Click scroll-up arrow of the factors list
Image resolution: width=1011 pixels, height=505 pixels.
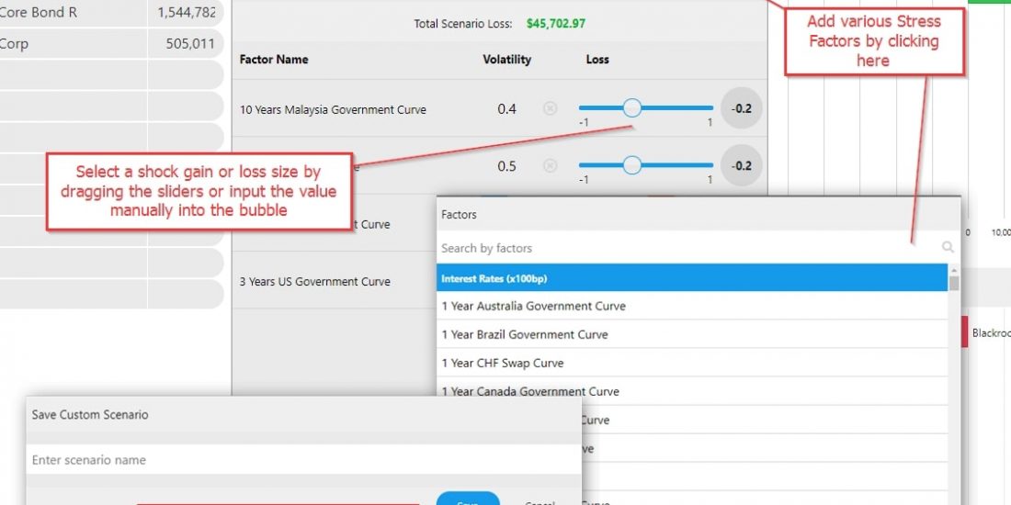tap(954, 271)
